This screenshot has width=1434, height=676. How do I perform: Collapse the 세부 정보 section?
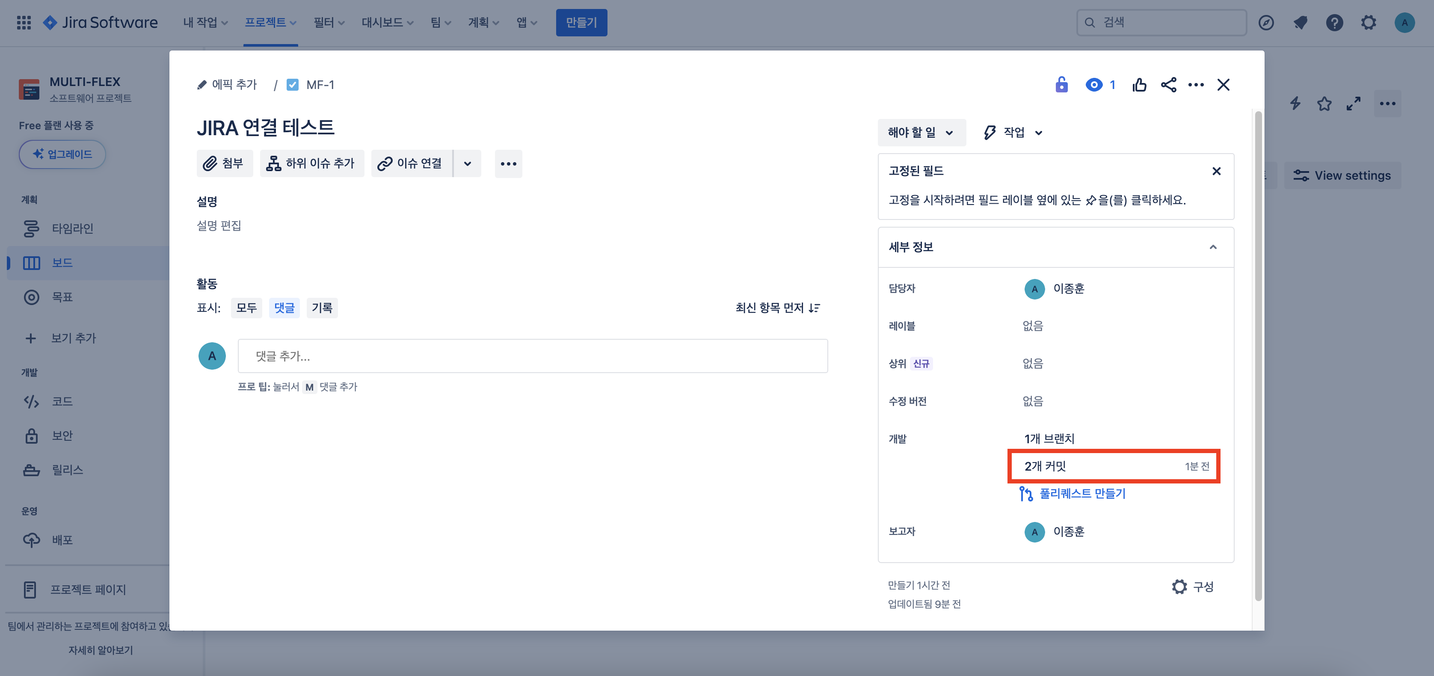point(1213,247)
